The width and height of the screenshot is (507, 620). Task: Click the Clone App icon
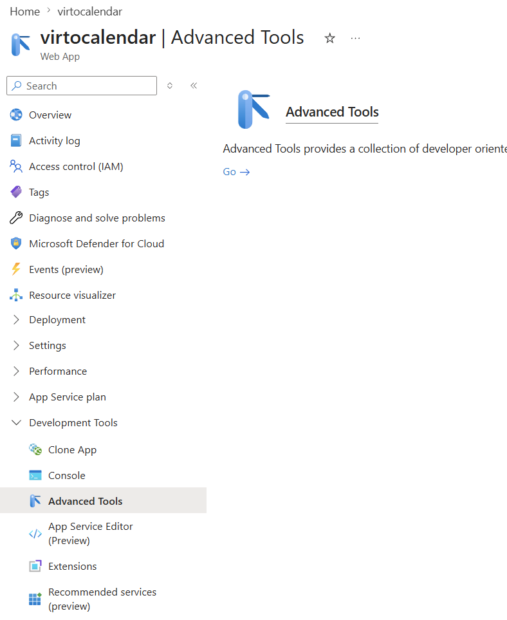(35, 449)
